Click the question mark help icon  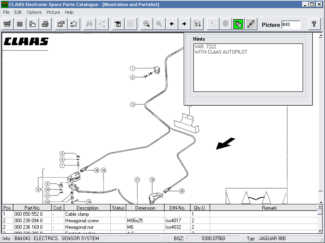[x=314, y=24]
